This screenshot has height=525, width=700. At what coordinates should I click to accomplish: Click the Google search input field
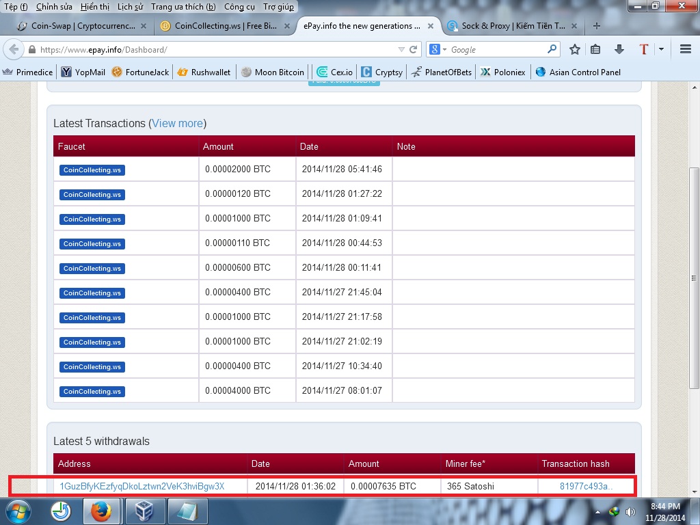(x=498, y=49)
